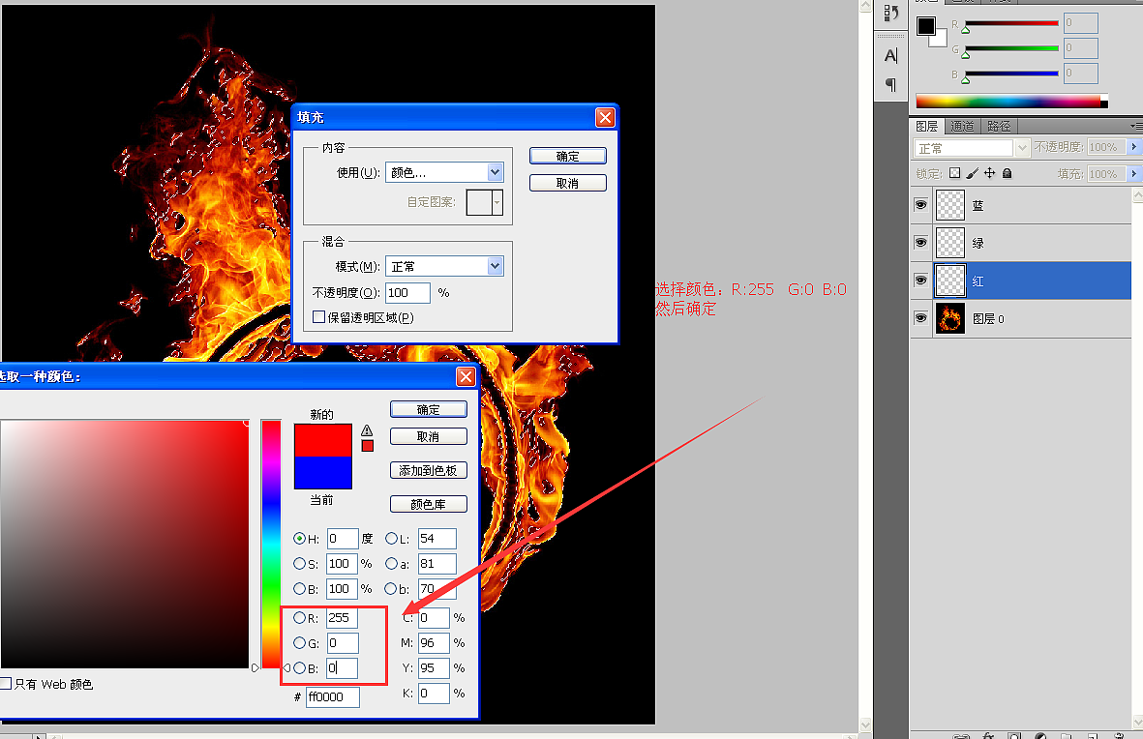Open the History panel icon

(890, 14)
